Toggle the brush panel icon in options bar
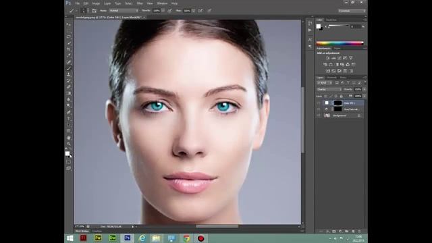Viewport: 432px width, 243px height. (94, 11)
